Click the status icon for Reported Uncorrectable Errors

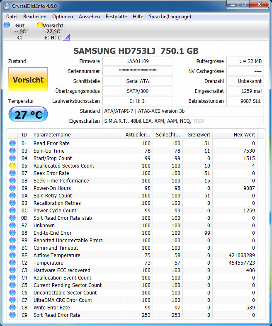pyautogui.click(x=12, y=240)
